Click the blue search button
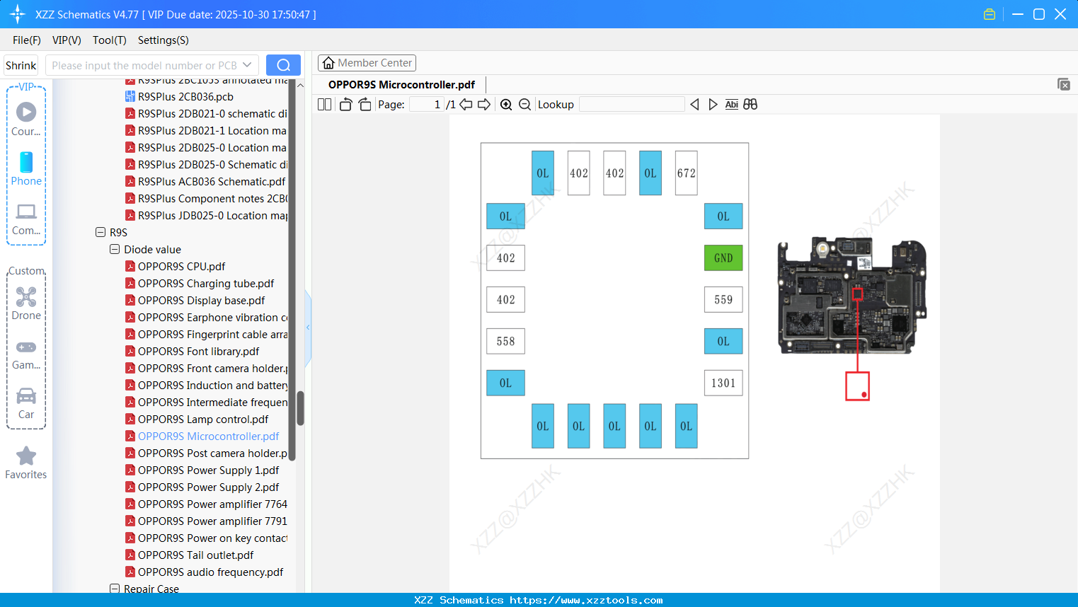Screen dimensions: 1078x607 pyautogui.click(x=283, y=65)
